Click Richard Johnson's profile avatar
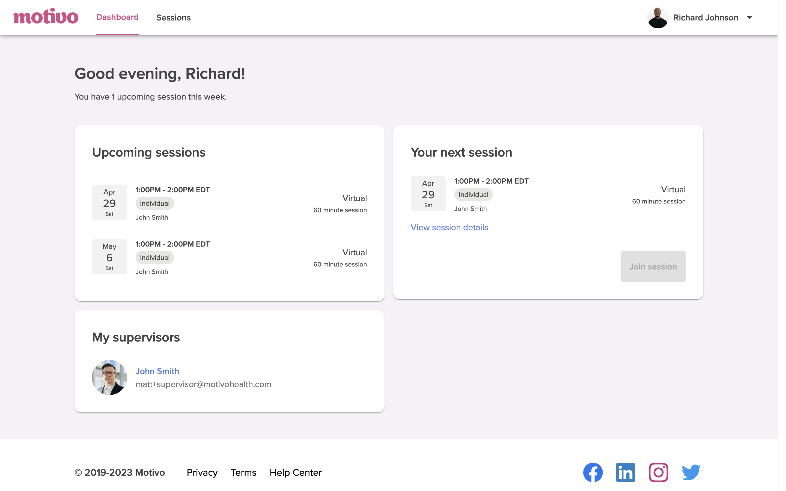 click(x=657, y=17)
